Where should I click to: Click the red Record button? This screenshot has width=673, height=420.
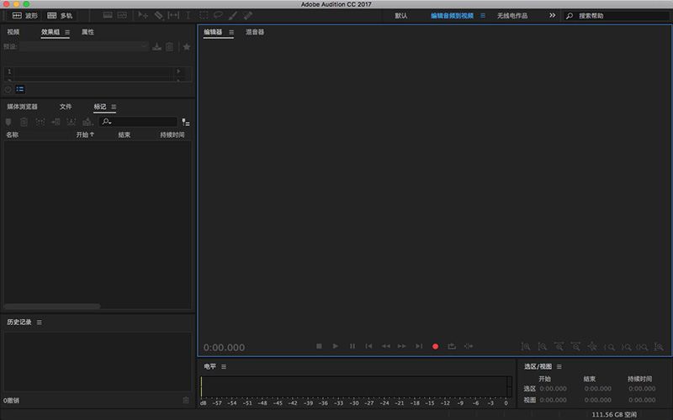point(435,346)
